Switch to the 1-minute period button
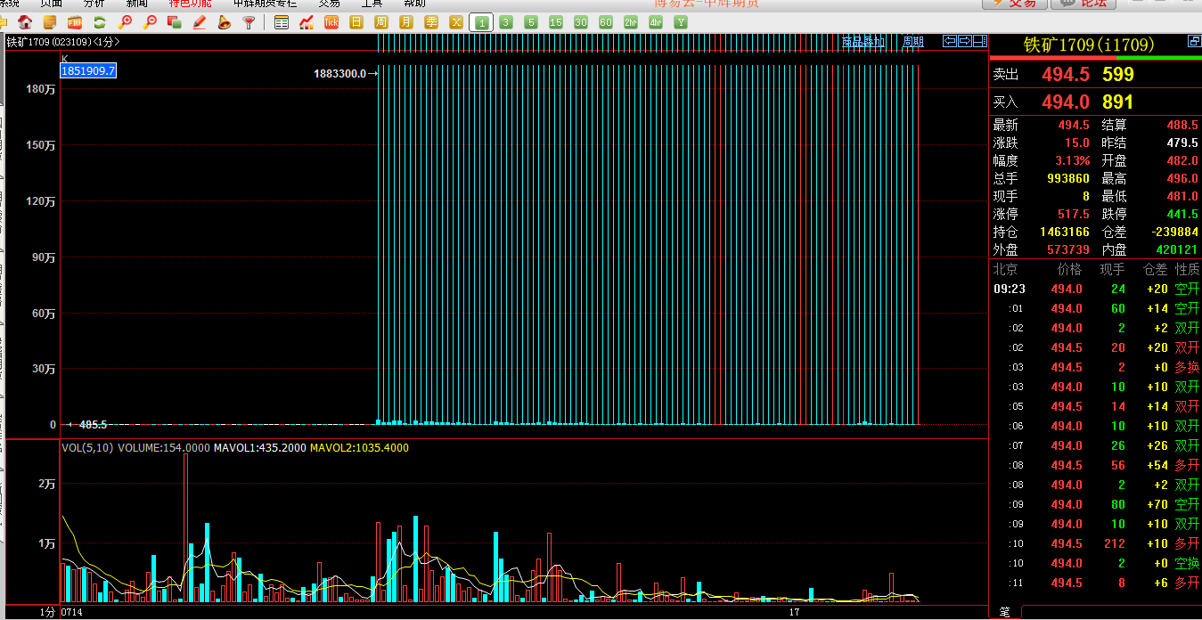 click(x=481, y=21)
